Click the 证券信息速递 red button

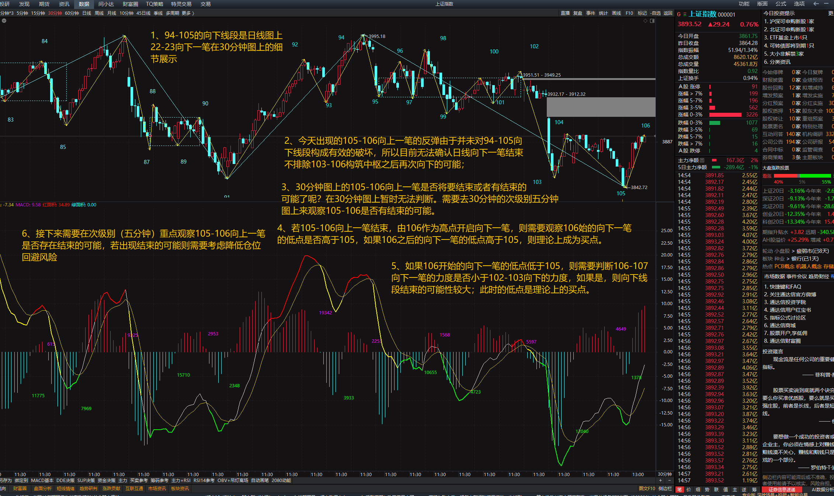pos(782,490)
